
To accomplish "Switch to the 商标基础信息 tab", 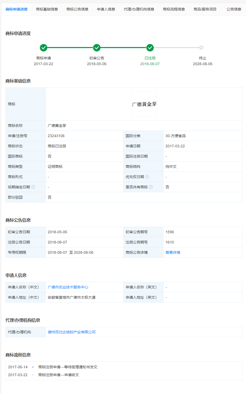I will click(47, 9).
